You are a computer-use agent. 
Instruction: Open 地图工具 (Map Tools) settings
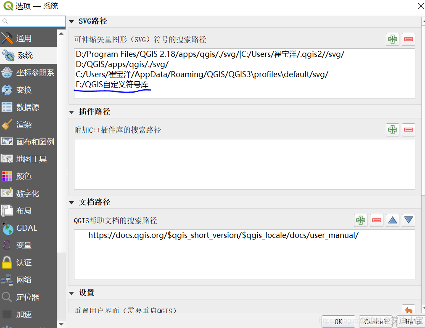coord(28,159)
